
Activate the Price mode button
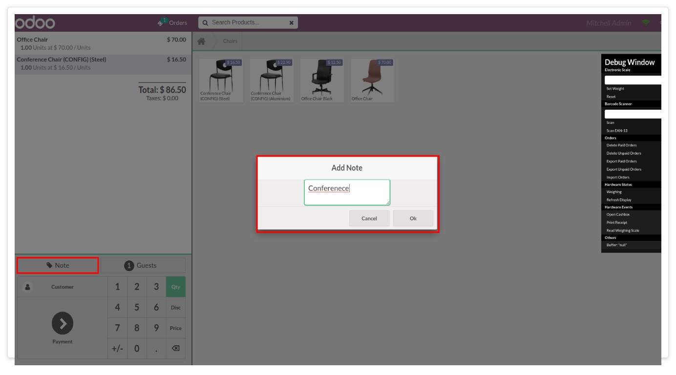click(x=176, y=328)
